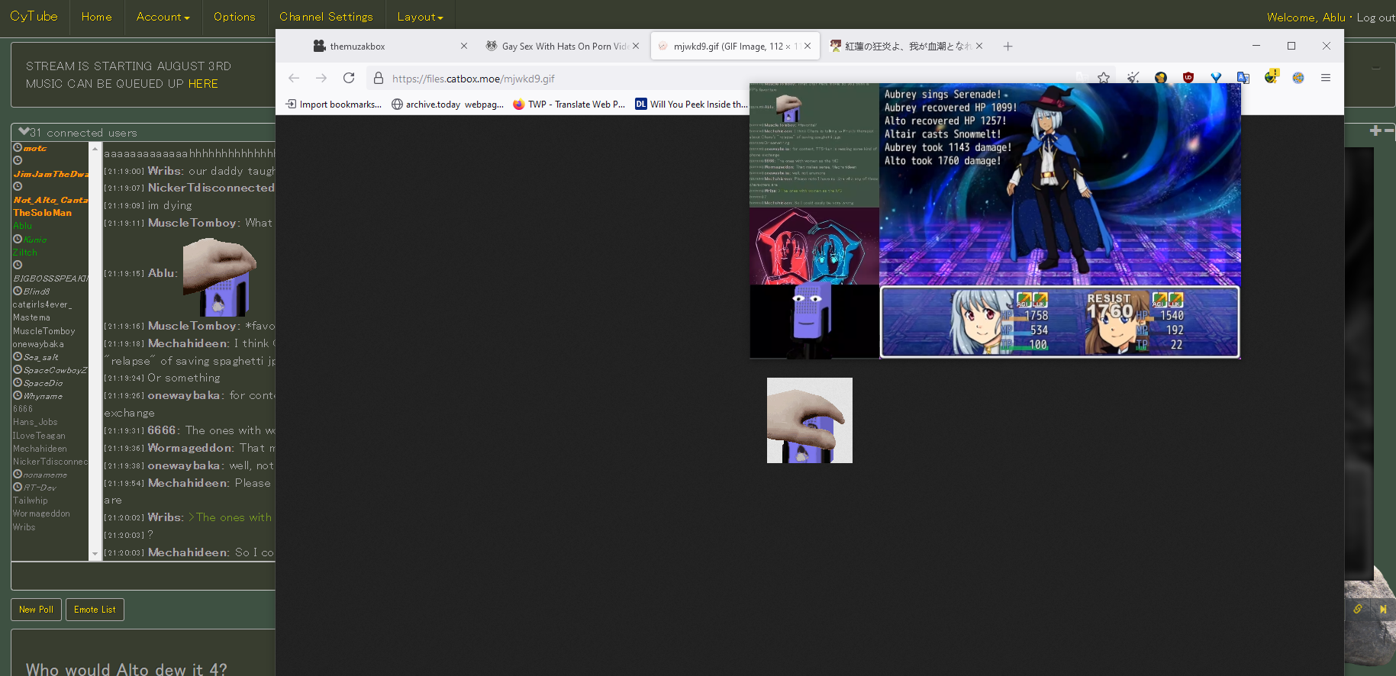This screenshot has width=1396, height=676.
Task: Click the AFK clock icon beside Sea_salt
Action: tap(18, 356)
